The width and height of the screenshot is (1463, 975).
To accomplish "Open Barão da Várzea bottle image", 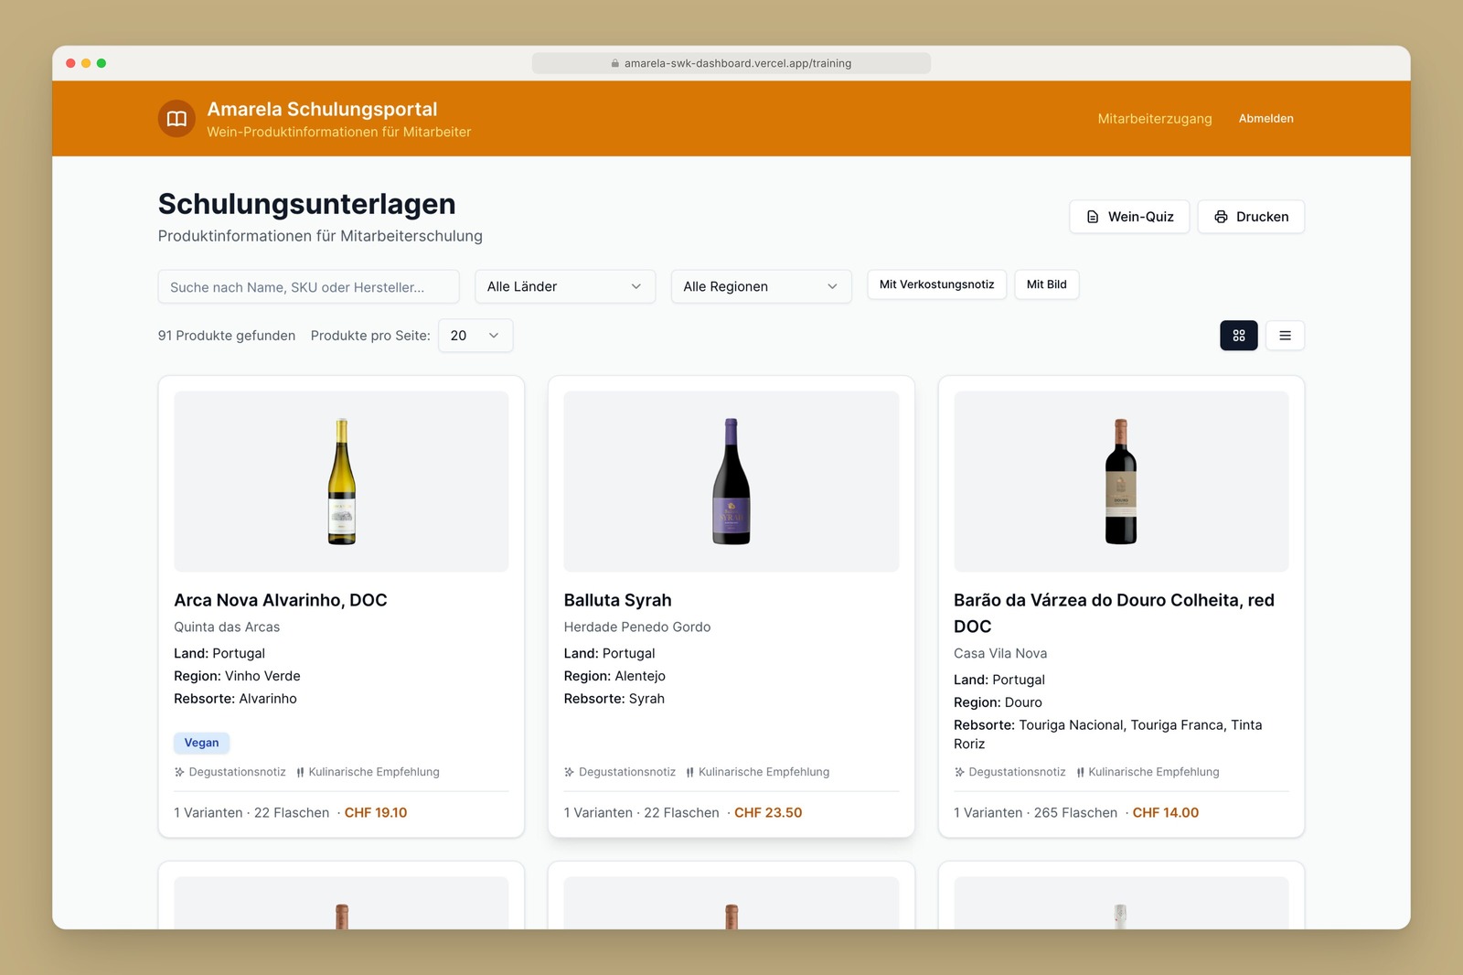I will pyautogui.click(x=1121, y=481).
